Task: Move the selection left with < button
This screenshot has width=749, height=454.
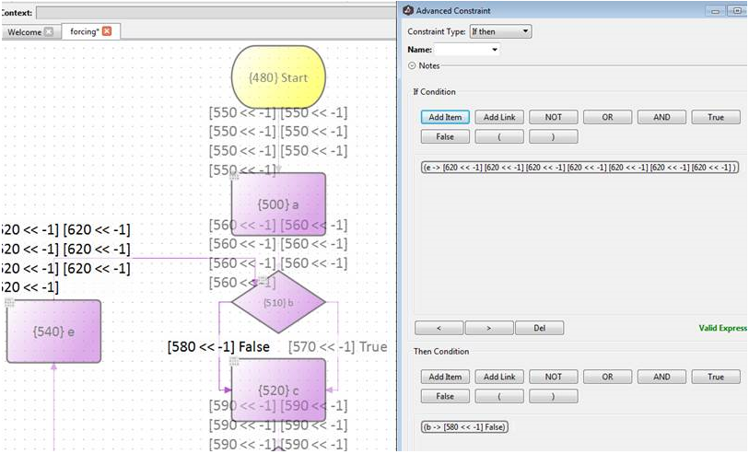Action: point(439,328)
